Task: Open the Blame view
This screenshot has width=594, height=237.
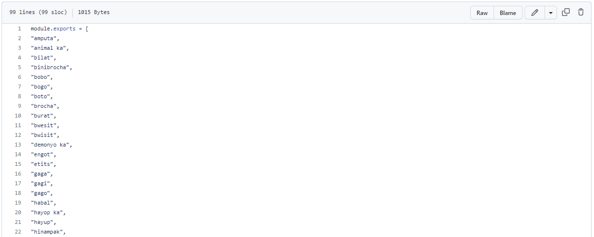Action: tap(508, 13)
